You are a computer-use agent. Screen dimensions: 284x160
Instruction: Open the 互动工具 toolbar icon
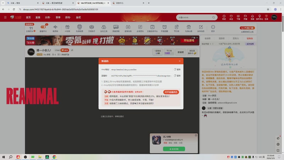(104, 28)
